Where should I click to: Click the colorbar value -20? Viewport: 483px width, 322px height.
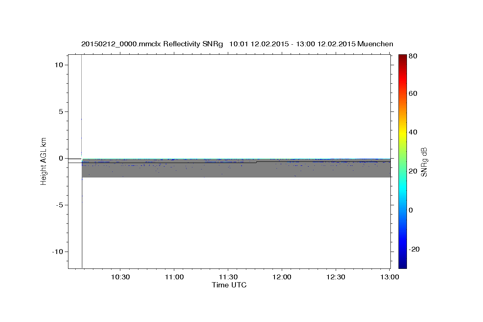pos(413,249)
